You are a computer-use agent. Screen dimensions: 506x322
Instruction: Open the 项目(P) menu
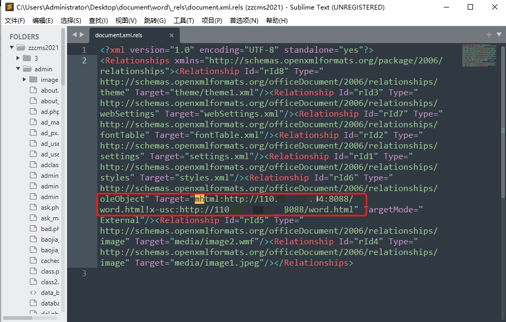[212, 21]
